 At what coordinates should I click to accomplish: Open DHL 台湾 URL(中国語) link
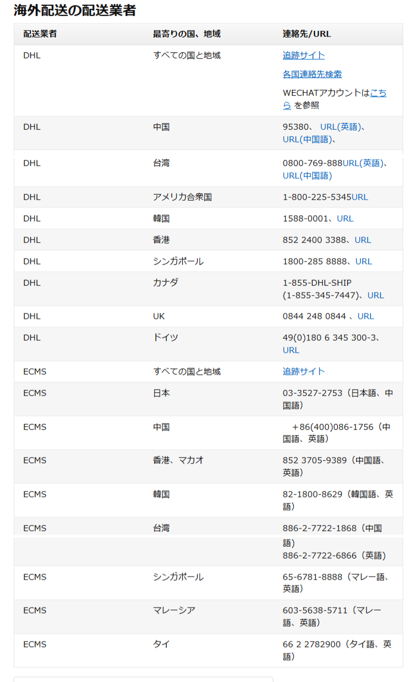point(307,175)
